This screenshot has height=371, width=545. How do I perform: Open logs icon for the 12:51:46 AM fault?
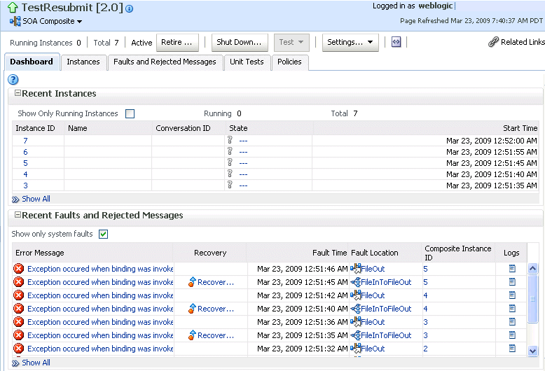[x=512, y=269]
